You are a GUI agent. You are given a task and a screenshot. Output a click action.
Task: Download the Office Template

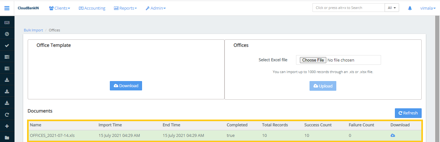(126, 86)
